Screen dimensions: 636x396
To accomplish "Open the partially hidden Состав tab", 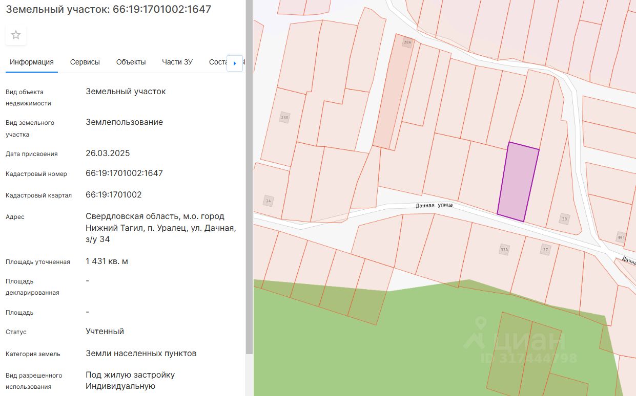I will point(218,62).
